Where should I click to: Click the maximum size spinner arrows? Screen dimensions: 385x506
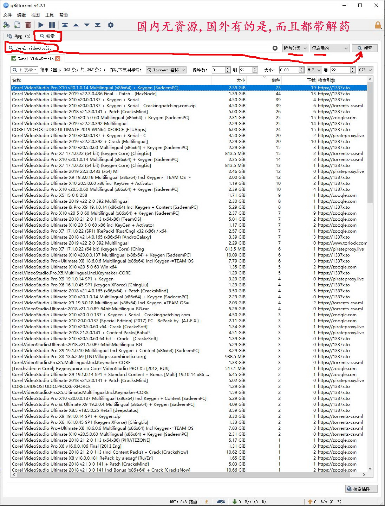click(x=353, y=70)
